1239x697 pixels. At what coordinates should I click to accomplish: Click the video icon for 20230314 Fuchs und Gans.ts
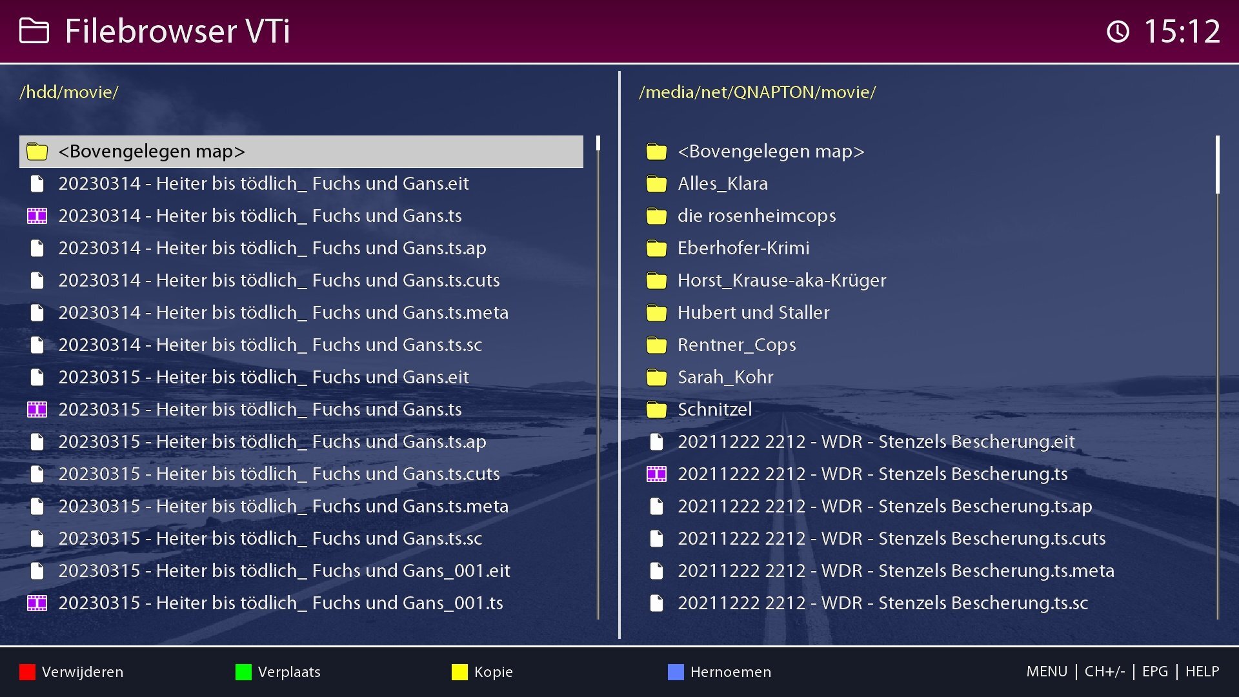tap(37, 216)
